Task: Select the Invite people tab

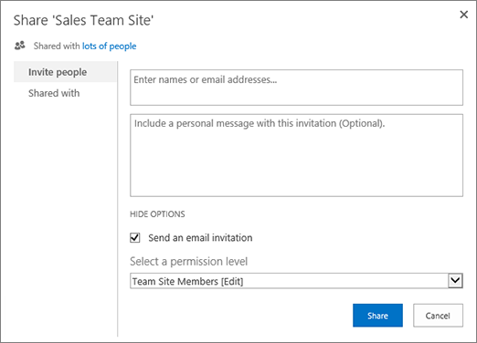Action: (65, 72)
